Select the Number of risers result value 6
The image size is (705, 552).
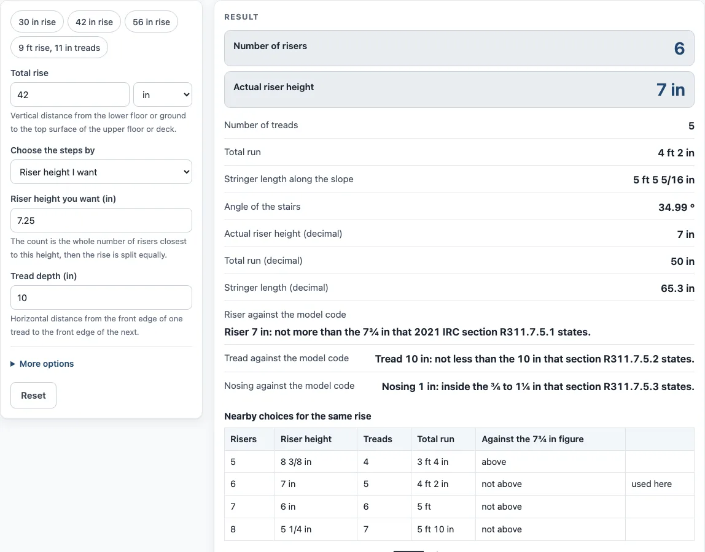coord(679,48)
